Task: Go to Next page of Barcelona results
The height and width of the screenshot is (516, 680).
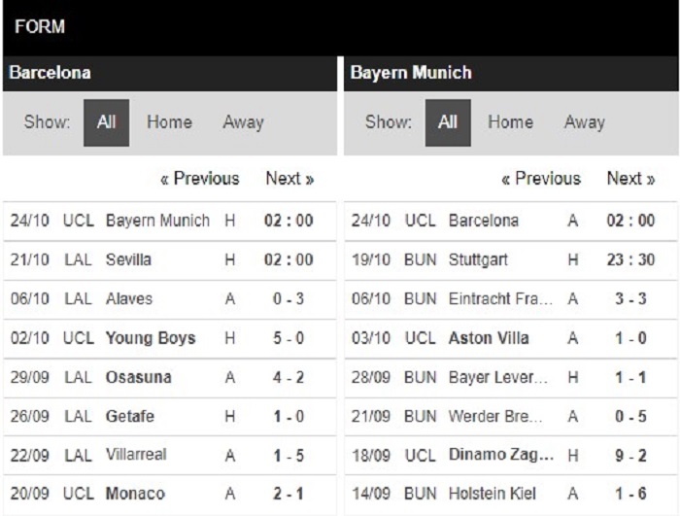Action: [289, 179]
